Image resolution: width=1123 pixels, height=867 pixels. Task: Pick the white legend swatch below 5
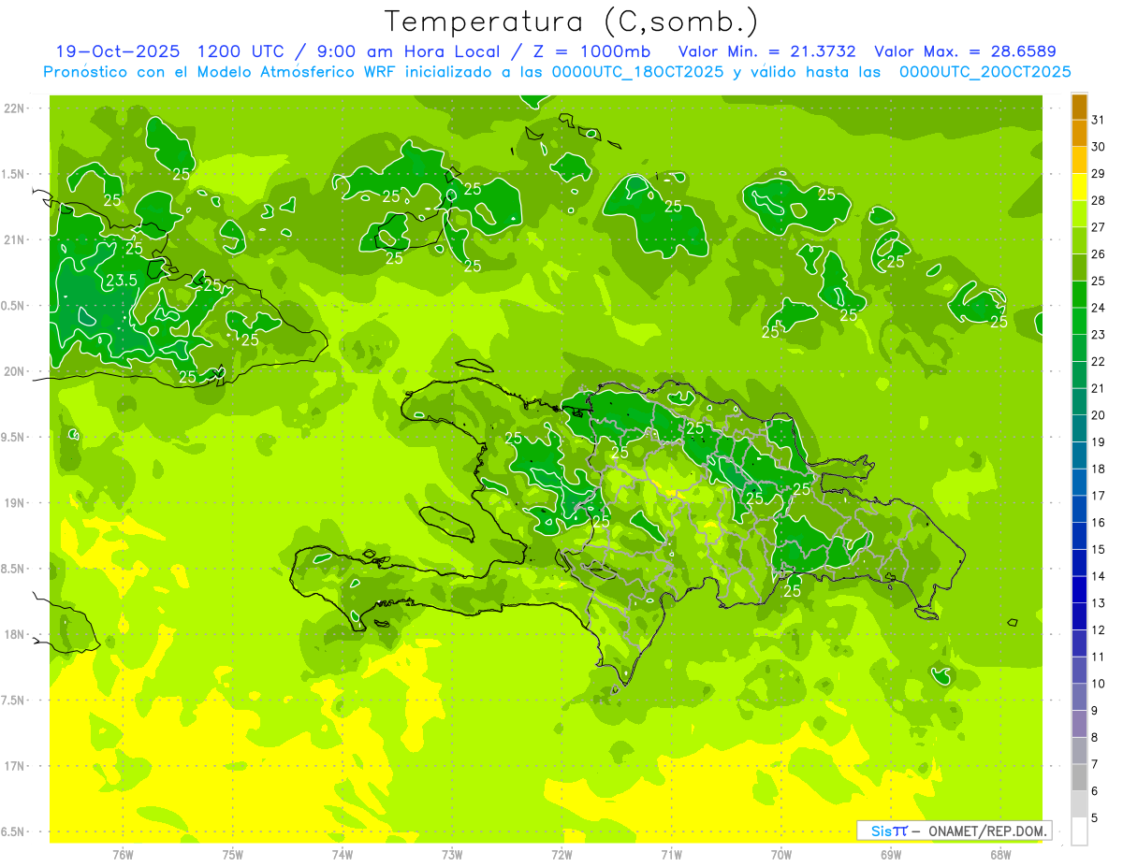(1080, 831)
